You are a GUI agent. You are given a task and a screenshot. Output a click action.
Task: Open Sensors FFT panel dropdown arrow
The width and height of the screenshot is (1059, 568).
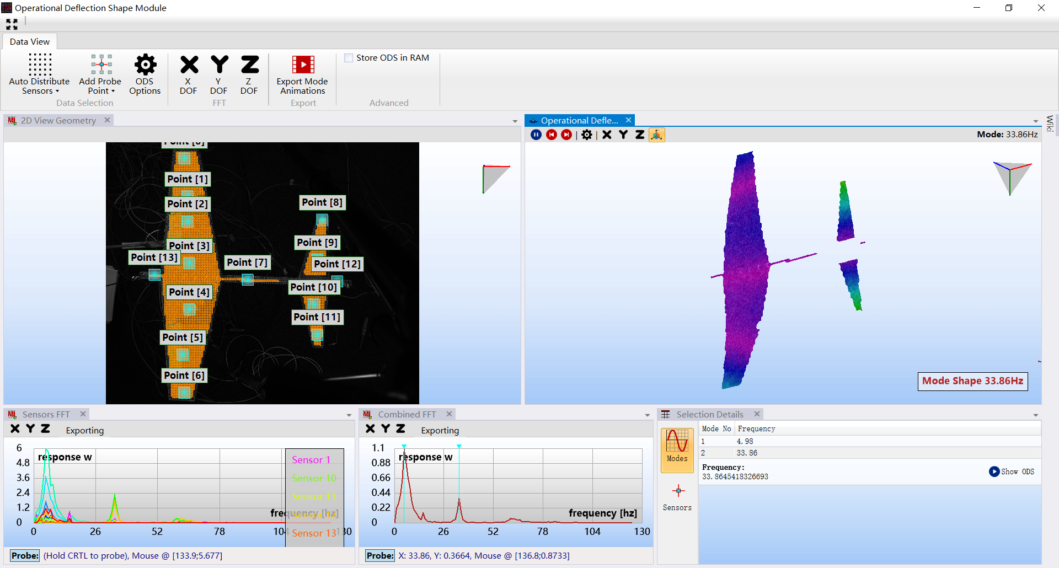(349, 415)
